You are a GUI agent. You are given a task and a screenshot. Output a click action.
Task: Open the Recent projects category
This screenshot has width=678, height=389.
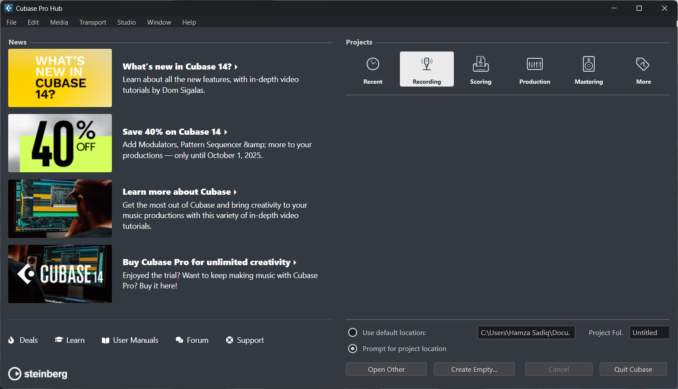373,70
